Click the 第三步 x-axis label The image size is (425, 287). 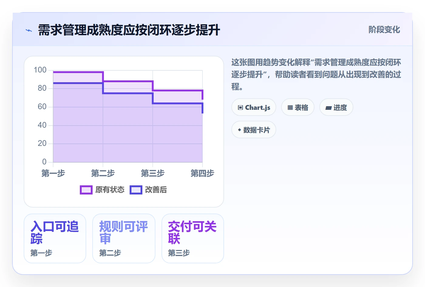(x=153, y=173)
